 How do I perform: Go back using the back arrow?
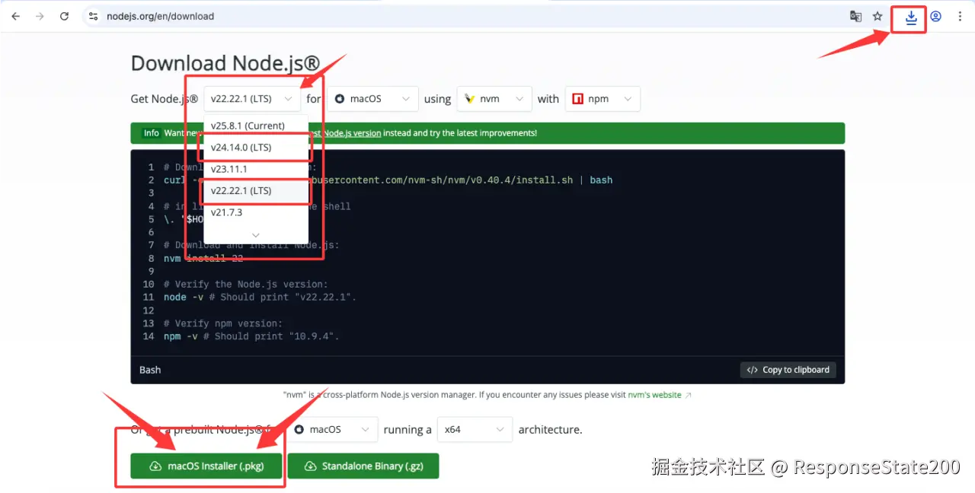pos(15,16)
